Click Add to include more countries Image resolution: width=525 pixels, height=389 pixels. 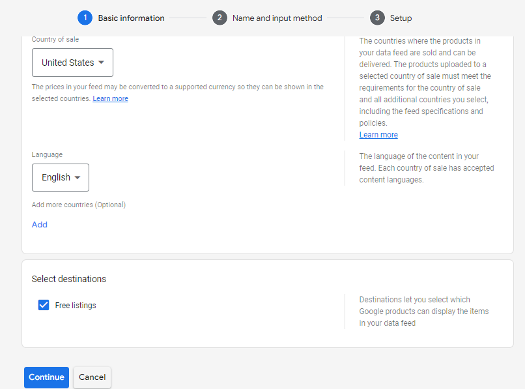40,225
